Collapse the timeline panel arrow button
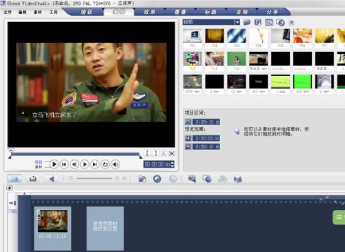 point(10,188)
